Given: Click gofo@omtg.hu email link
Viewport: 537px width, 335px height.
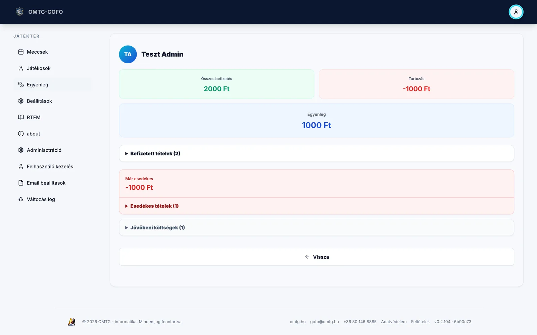Looking at the screenshot, I should point(325,322).
